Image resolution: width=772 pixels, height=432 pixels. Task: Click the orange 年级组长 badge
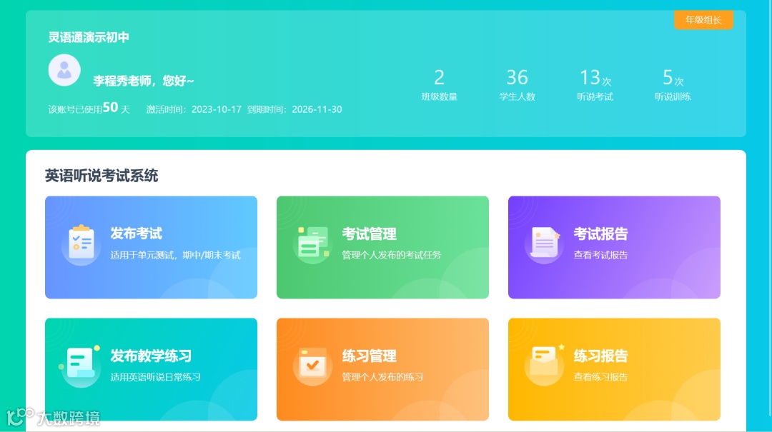point(703,20)
